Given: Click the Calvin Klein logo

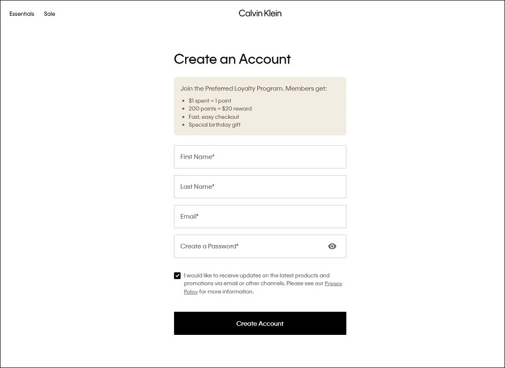Looking at the screenshot, I should tap(260, 13).
